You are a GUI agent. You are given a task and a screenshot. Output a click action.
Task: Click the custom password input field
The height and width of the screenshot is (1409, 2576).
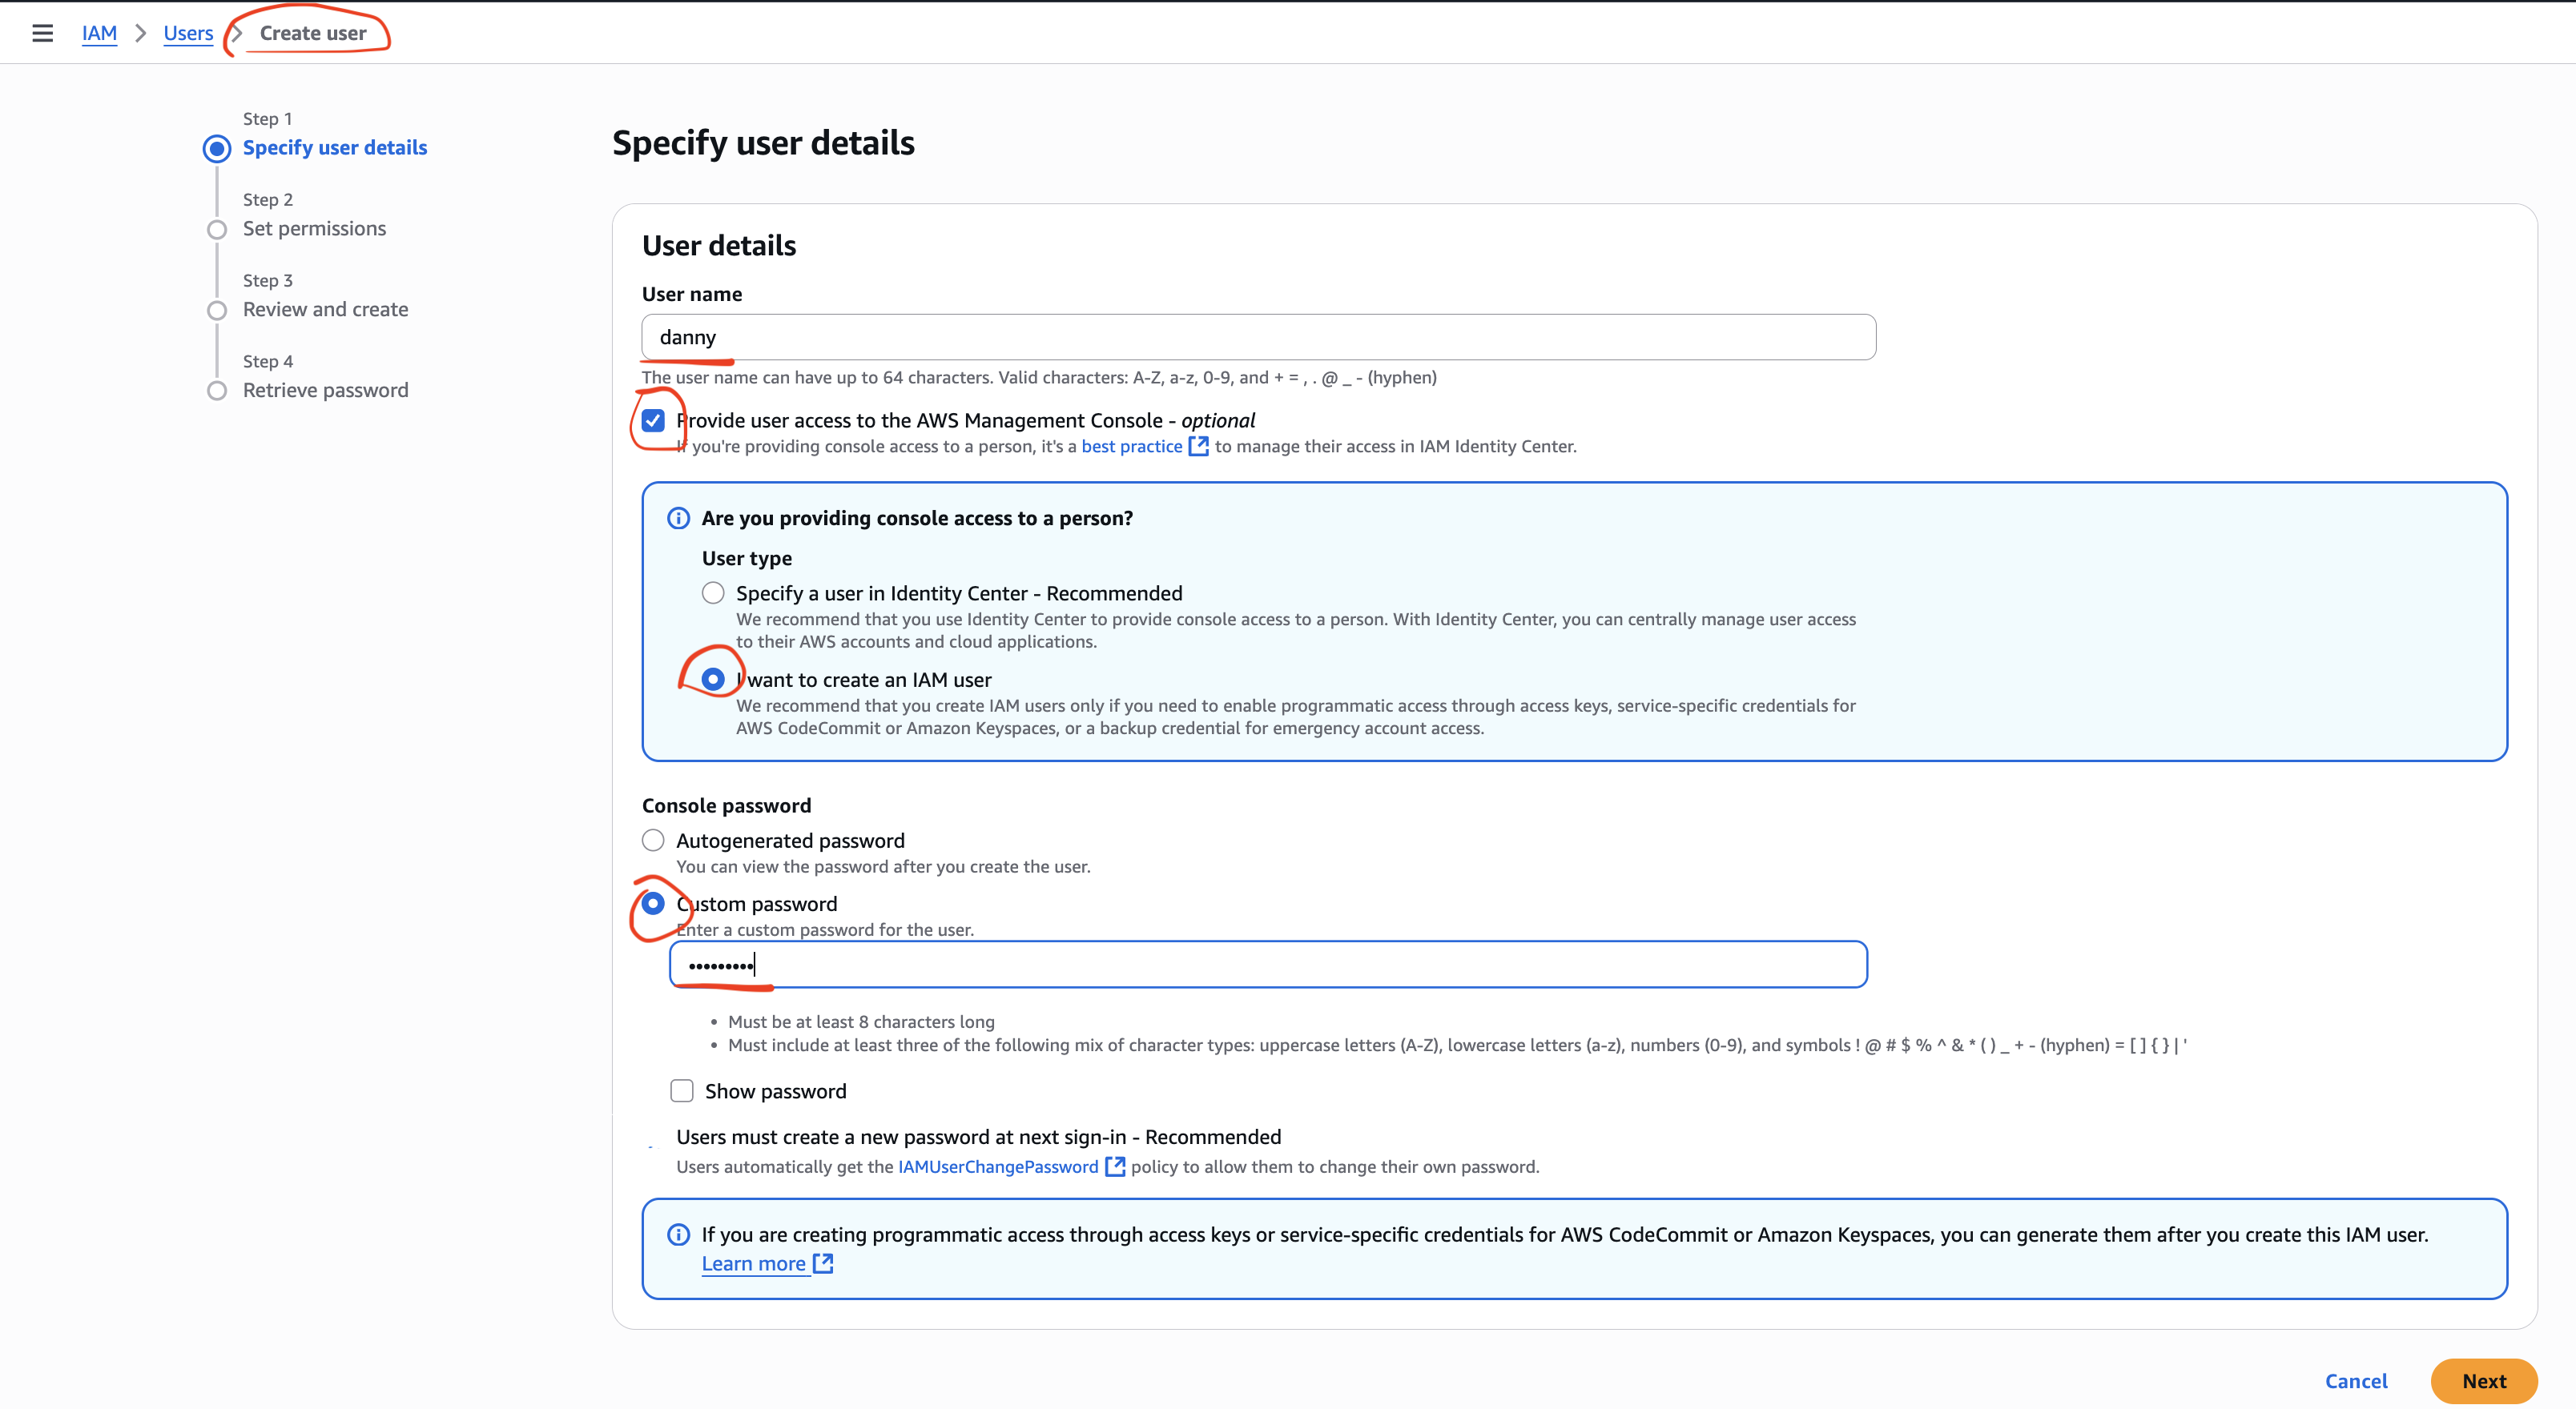[x=1267, y=965]
